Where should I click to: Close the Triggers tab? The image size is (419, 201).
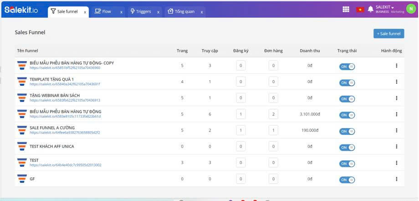(158, 11)
